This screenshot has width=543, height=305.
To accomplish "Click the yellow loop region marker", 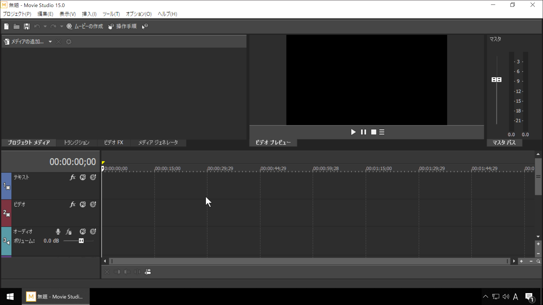I will pos(103,162).
